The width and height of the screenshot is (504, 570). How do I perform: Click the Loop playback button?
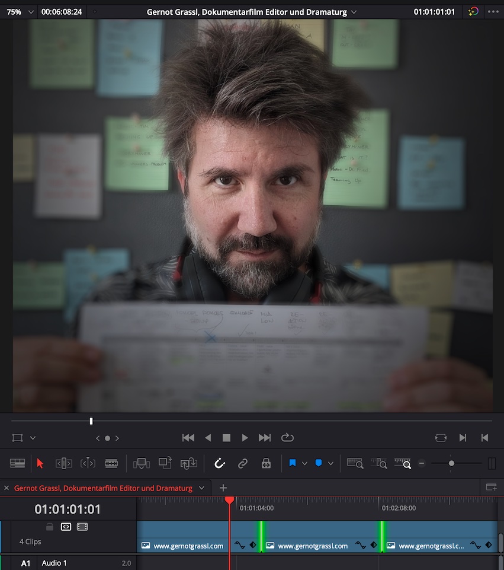287,438
